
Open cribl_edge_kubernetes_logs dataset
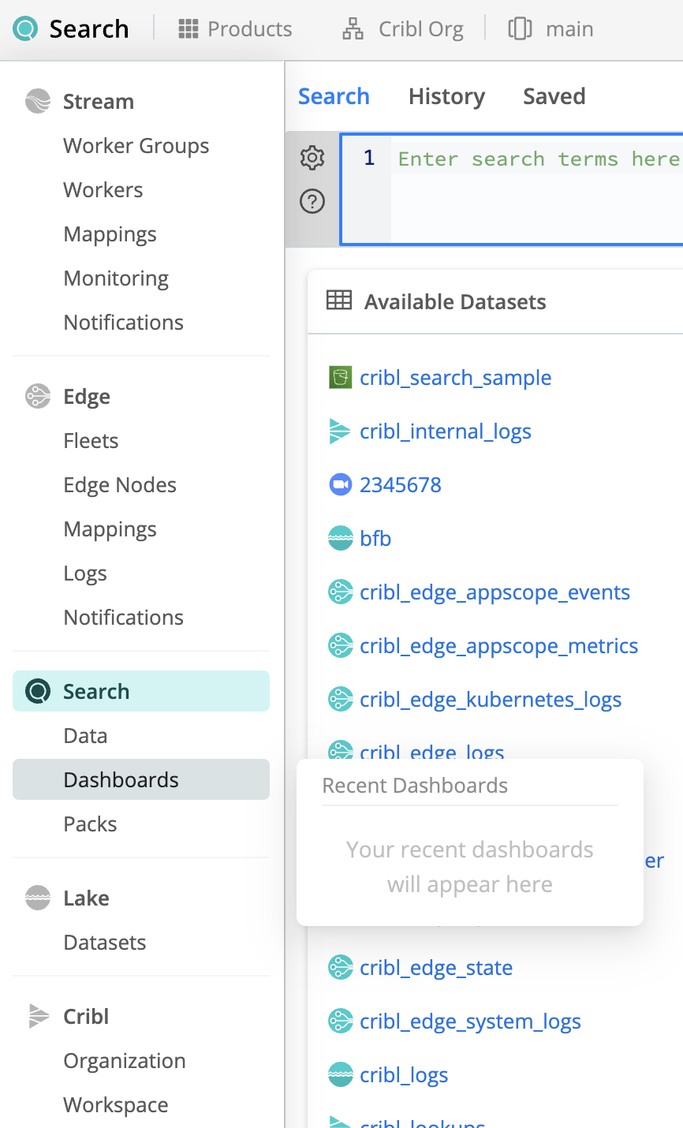point(491,700)
